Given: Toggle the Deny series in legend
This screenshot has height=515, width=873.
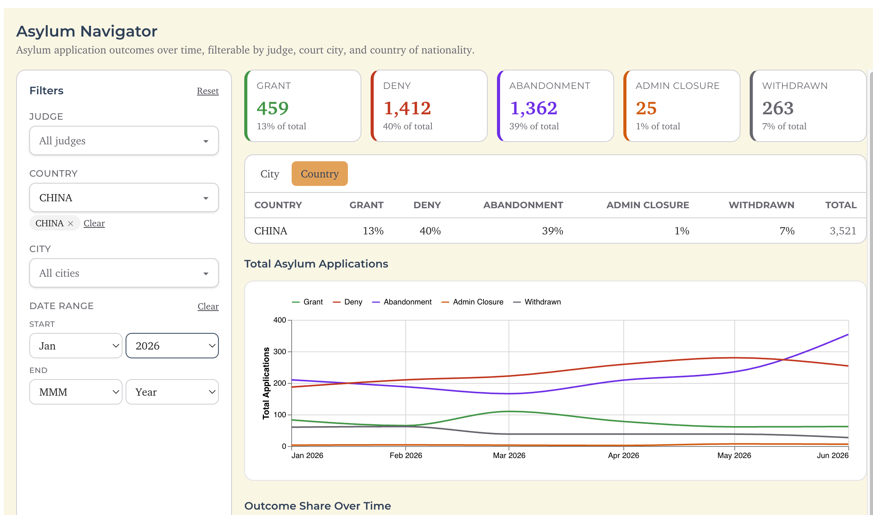Looking at the screenshot, I should [x=348, y=302].
